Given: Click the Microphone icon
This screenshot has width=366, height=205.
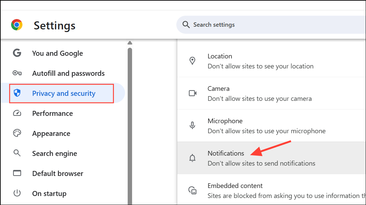Looking at the screenshot, I should pyautogui.click(x=192, y=126).
